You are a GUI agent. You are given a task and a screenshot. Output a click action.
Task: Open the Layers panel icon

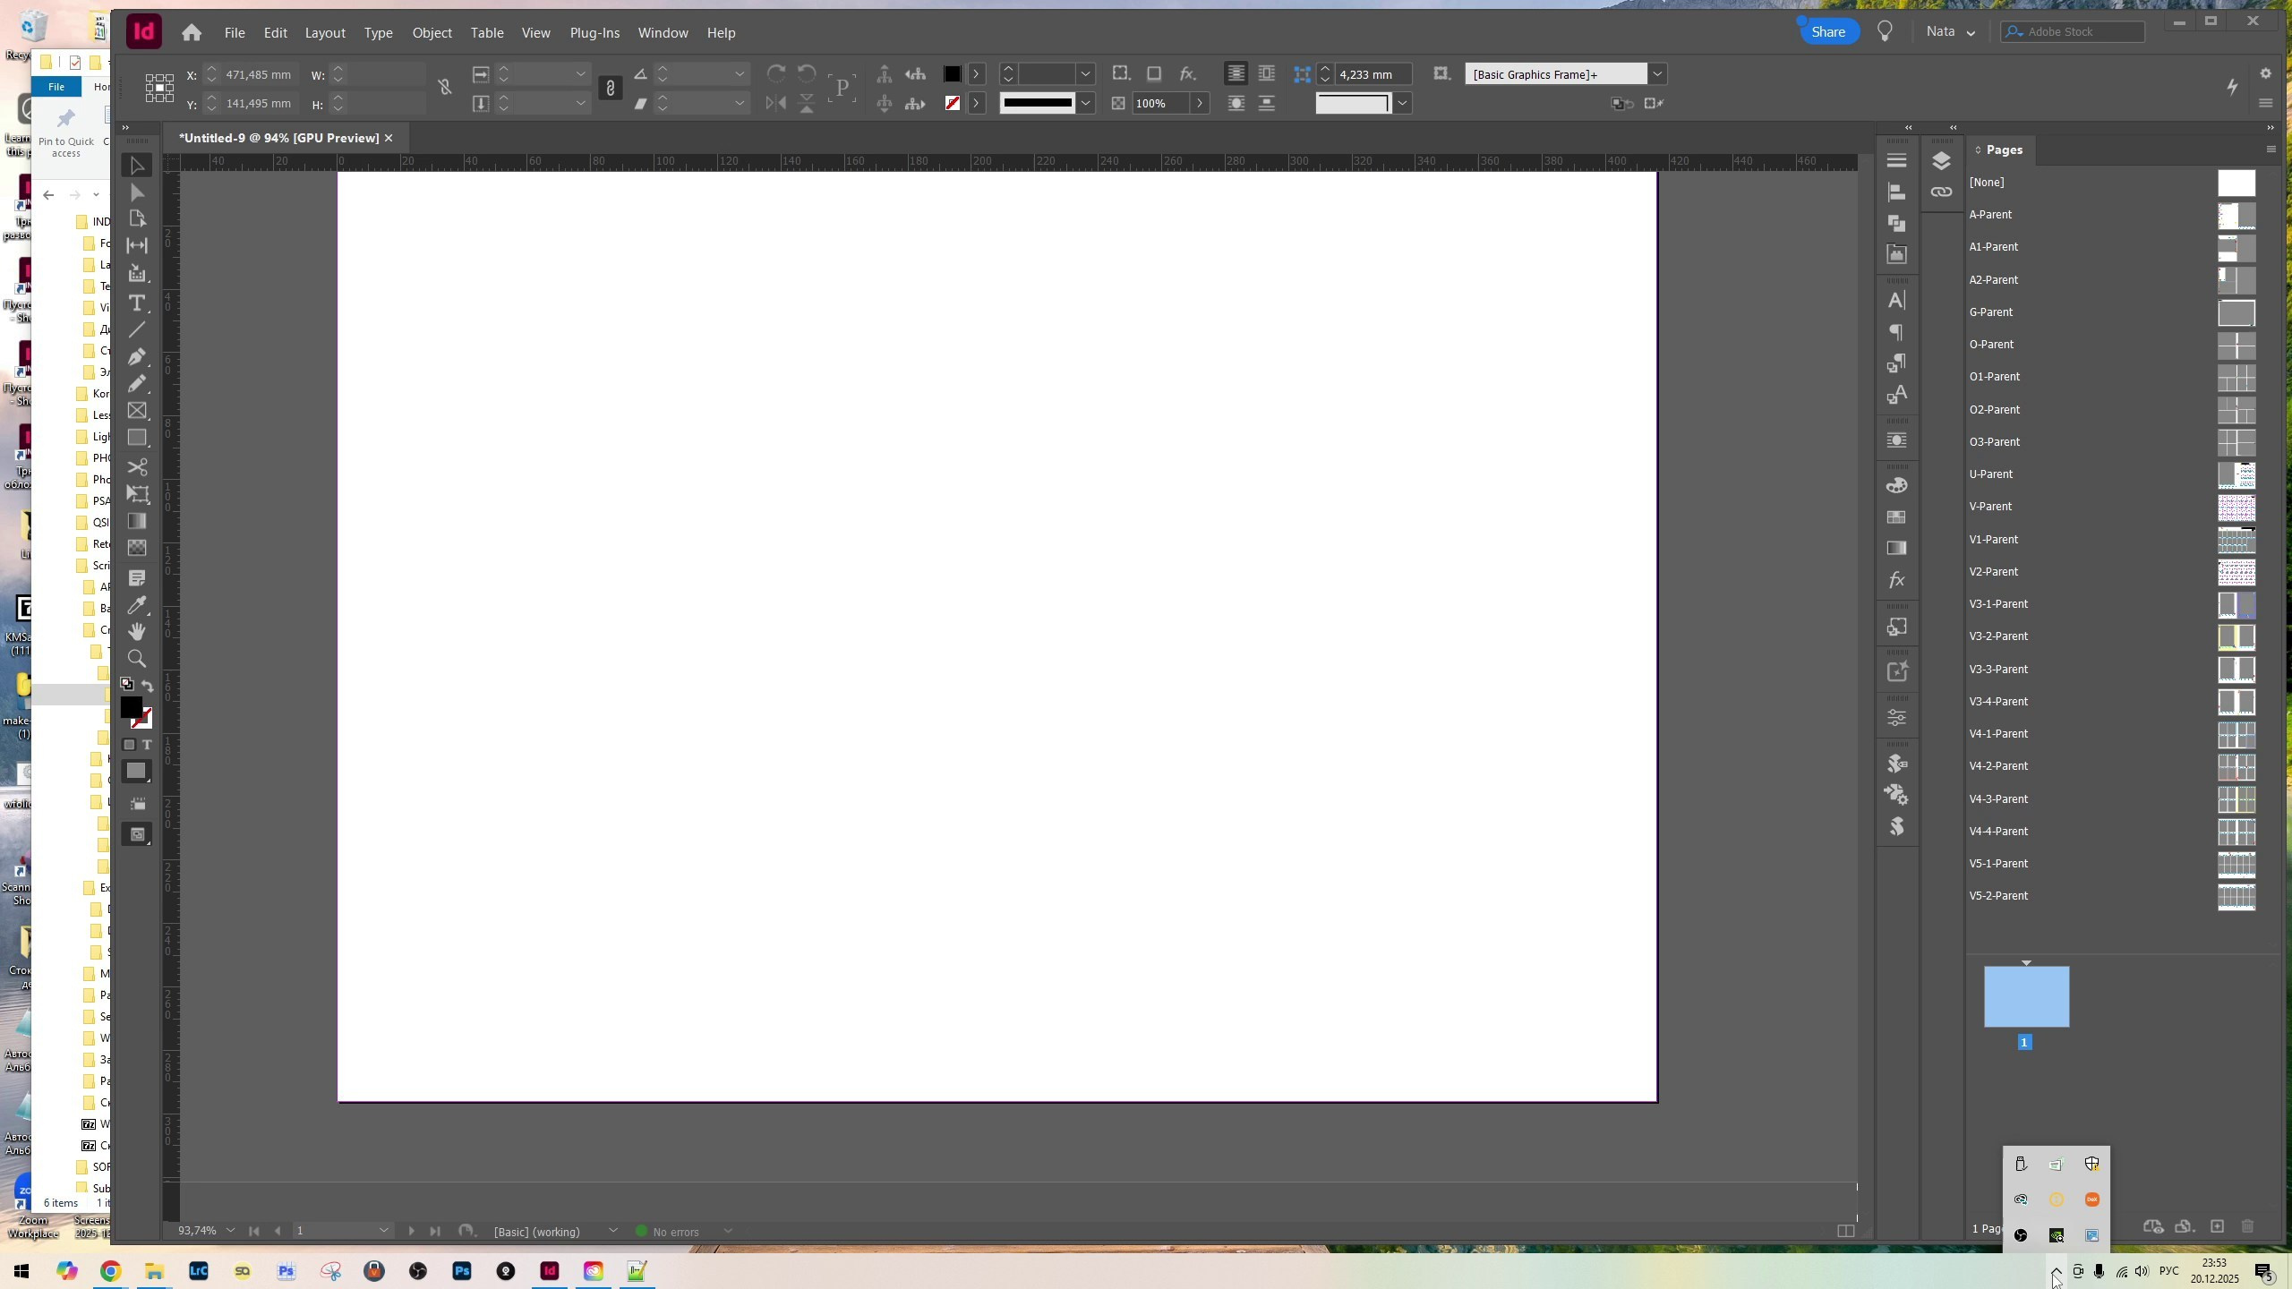[x=1941, y=161]
